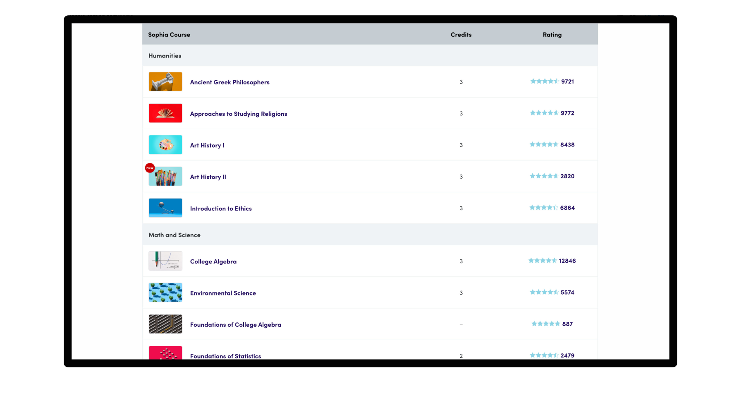Click the credits value for Ancient Greek Philosophers
The image size is (741, 417).
(461, 82)
